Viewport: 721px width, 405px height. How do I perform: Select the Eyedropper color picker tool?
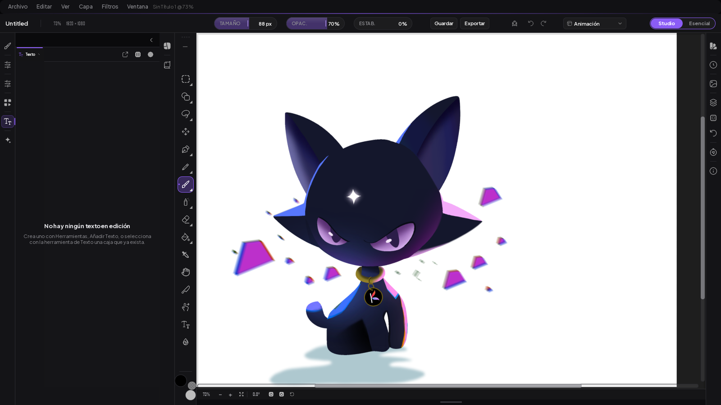[x=186, y=255]
